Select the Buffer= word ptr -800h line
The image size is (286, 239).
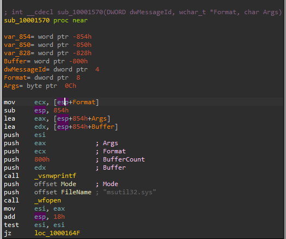pyautogui.click(x=46, y=61)
